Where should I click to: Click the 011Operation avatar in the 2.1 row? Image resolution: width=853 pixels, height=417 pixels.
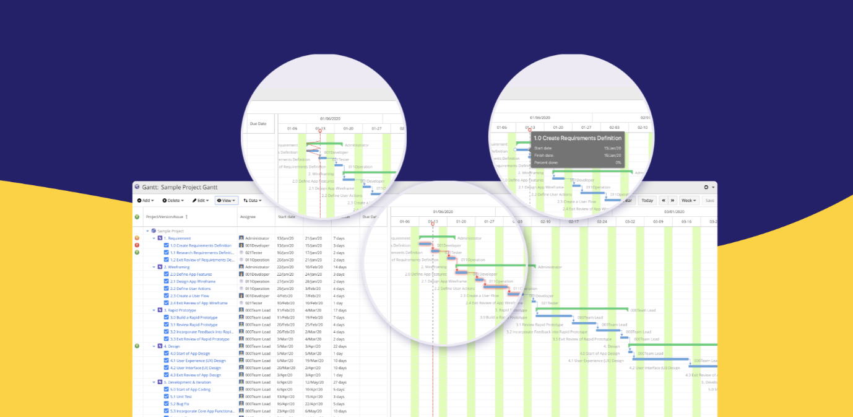tap(241, 281)
